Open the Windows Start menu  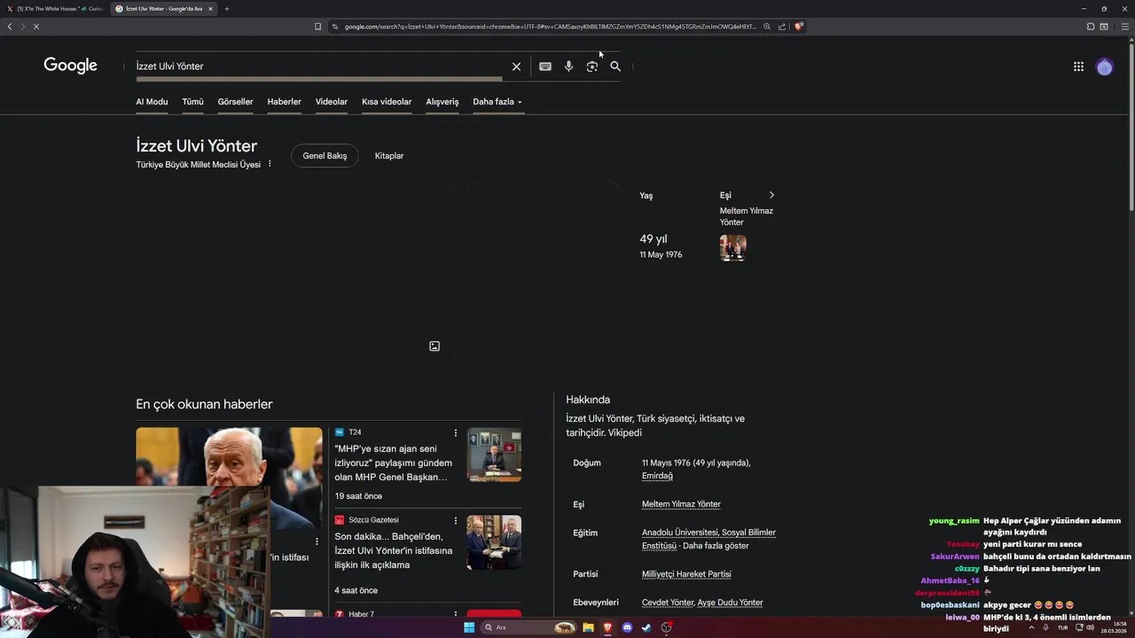[x=469, y=627]
